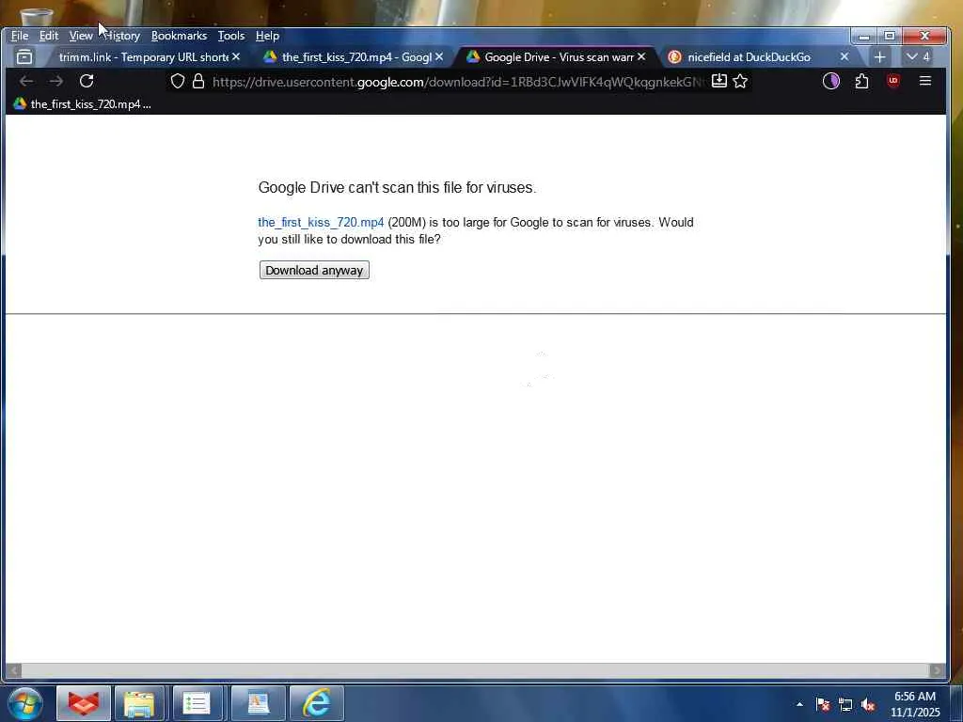Screen dimensions: 963x722
Task: Open the document editor taskbar icon
Action: pos(258,703)
